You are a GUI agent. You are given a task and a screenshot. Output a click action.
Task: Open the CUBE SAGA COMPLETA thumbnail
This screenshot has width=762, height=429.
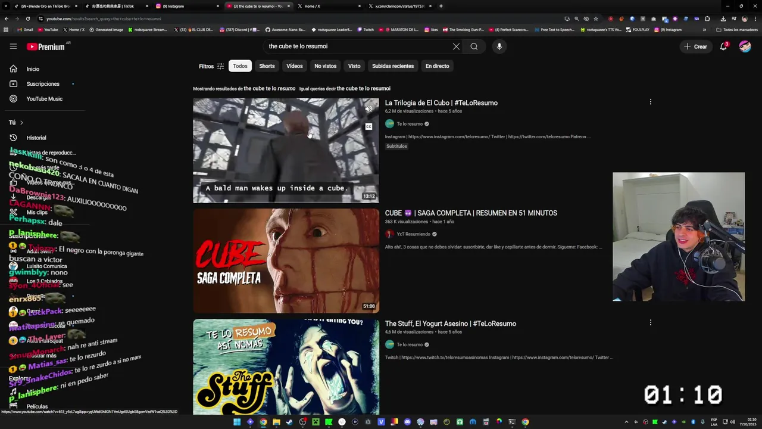(286, 260)
